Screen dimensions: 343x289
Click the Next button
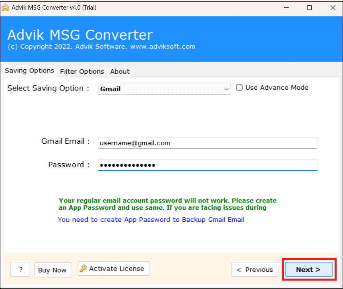[309, 269]
